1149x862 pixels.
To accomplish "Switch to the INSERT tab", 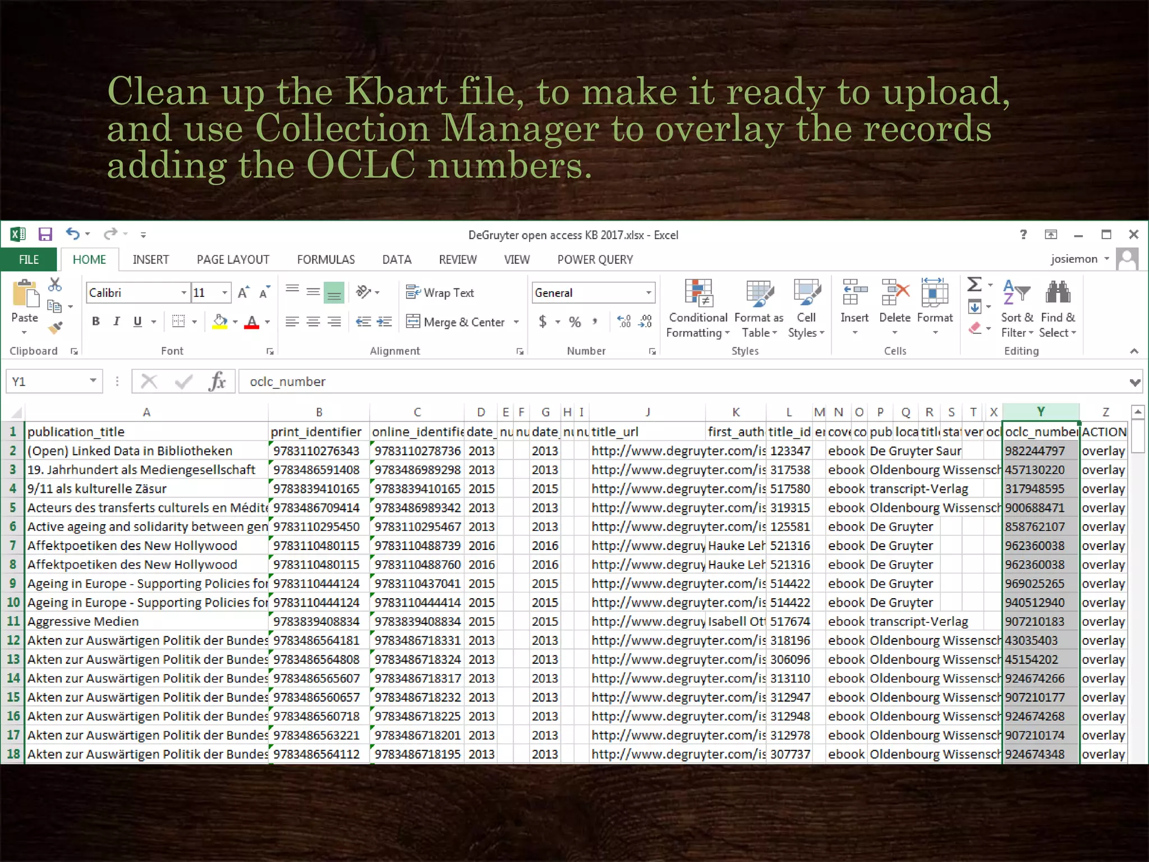I will pyautogui.click(x=150, y=259).
